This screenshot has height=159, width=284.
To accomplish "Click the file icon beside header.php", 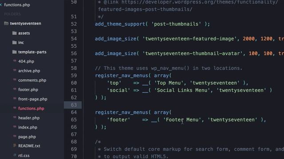I will point(15,117).
